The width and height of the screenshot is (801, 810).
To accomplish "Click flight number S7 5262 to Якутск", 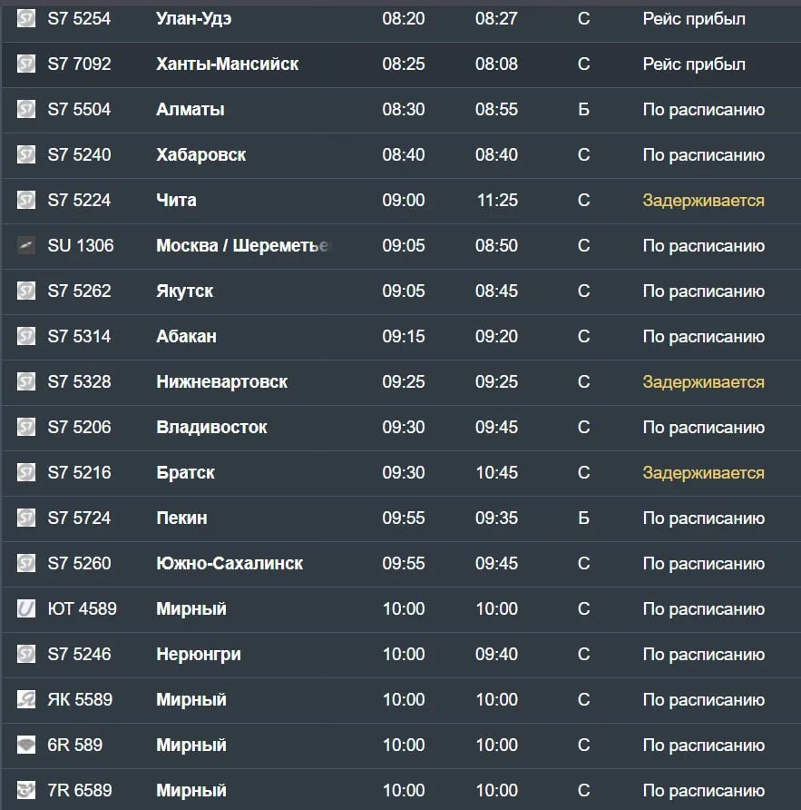I will (x=79, y=291).
